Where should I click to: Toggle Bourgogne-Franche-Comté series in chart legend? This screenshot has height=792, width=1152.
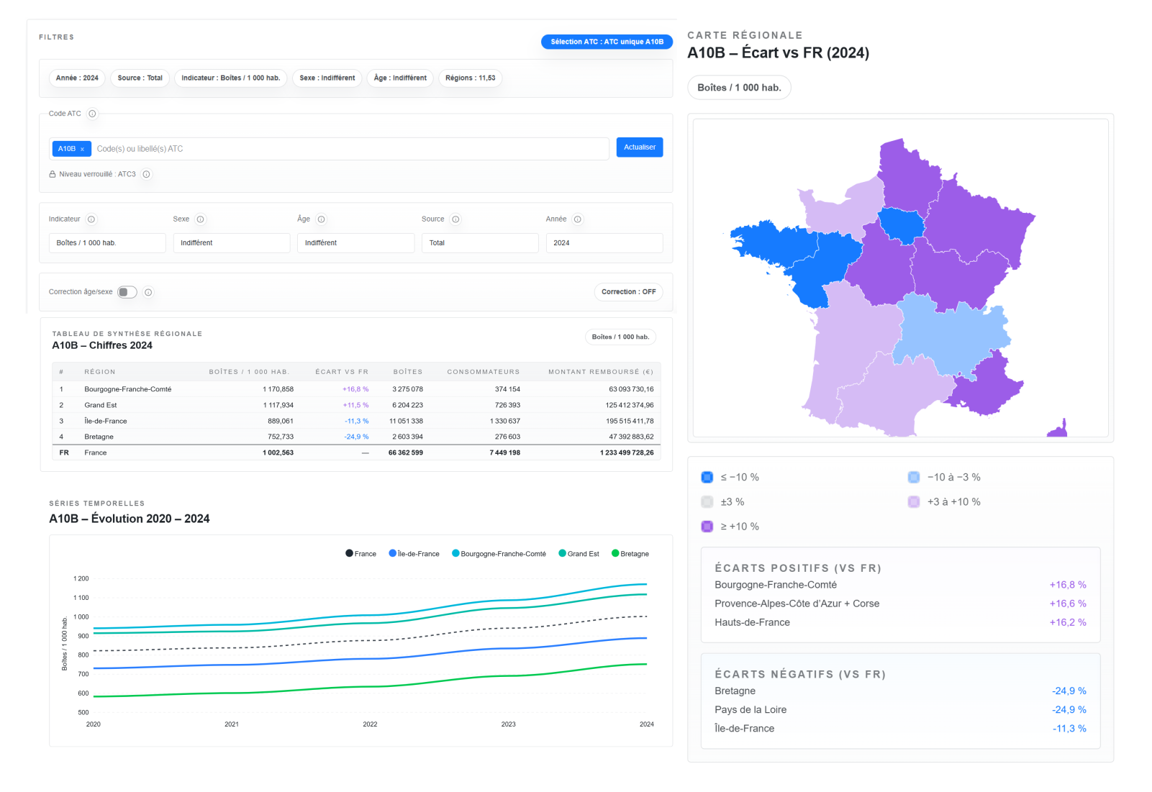coord(499,554)
